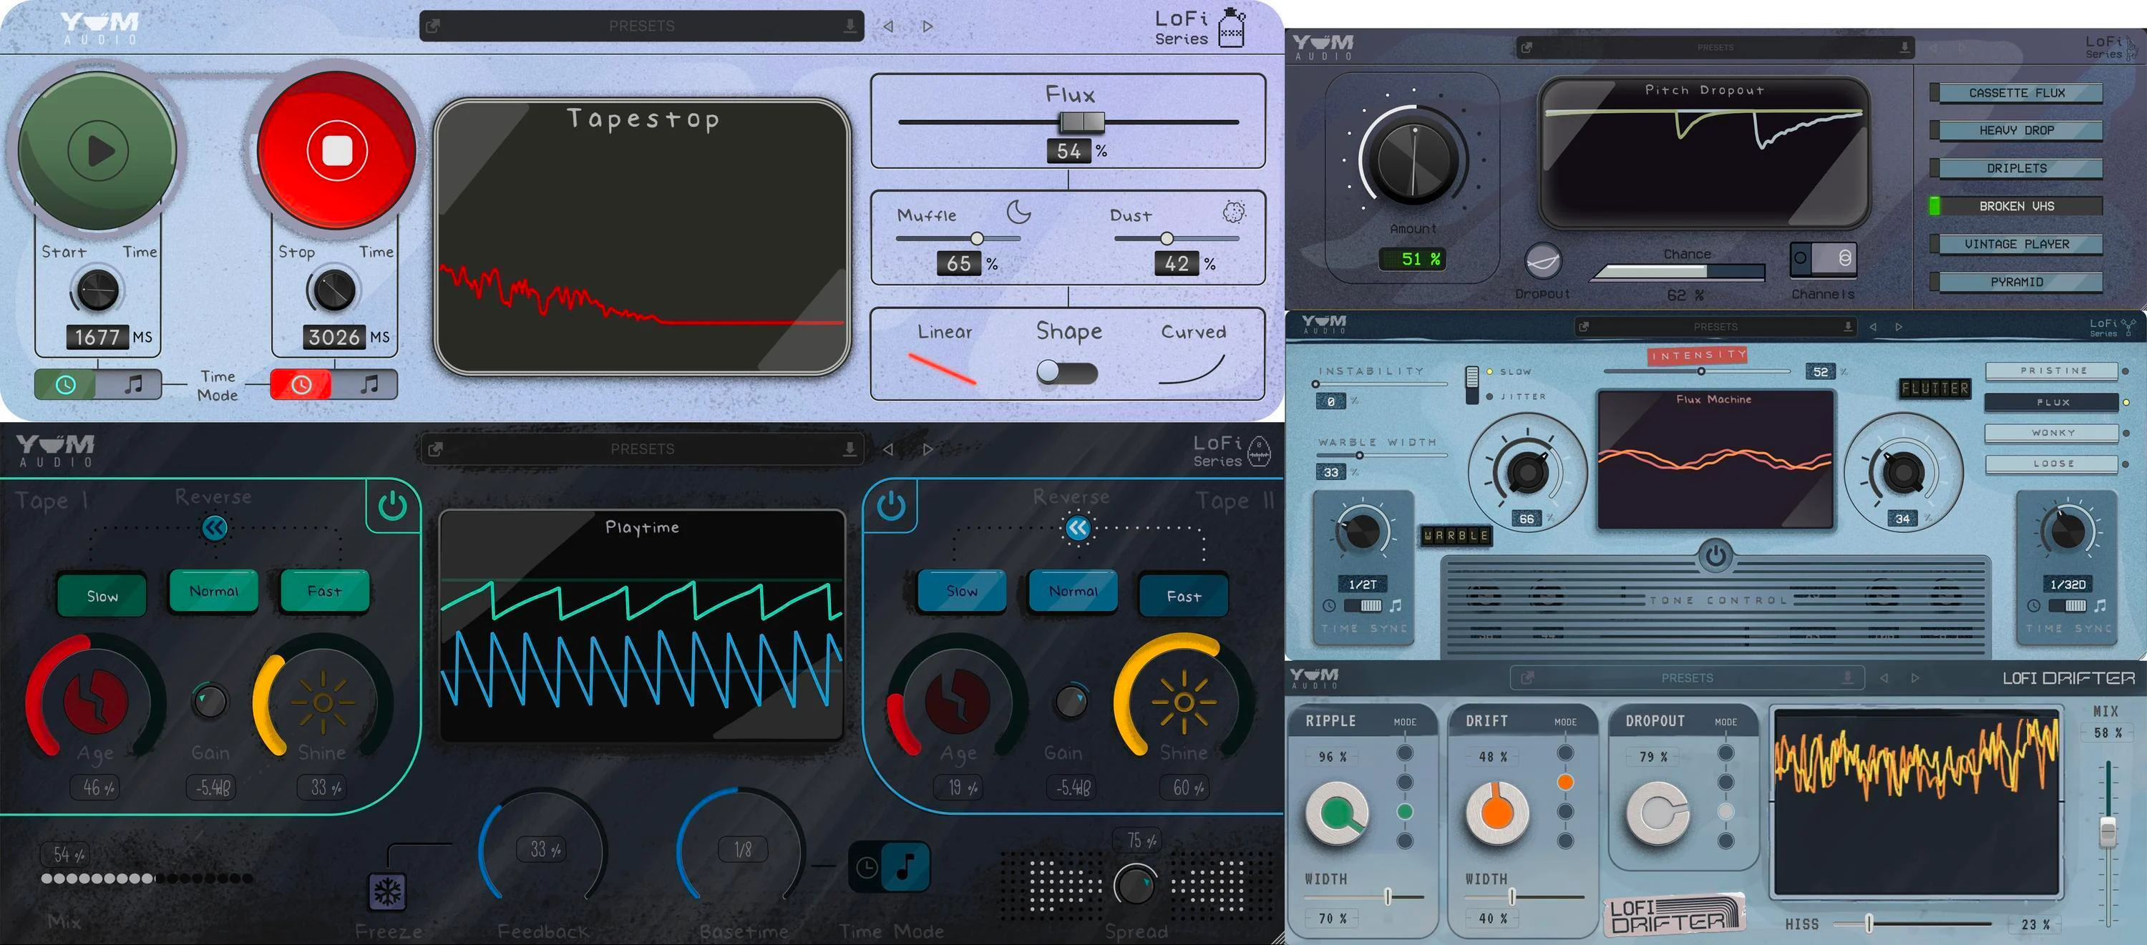Adjust the Muffle slider handle
This screenshot has height=945, width=2147.
pyautogui.click(x=977, y=238)
